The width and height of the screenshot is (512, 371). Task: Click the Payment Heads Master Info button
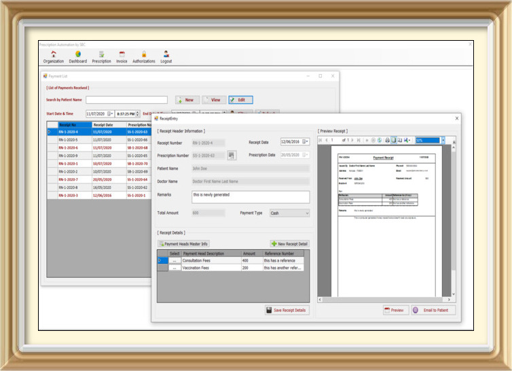183,243
